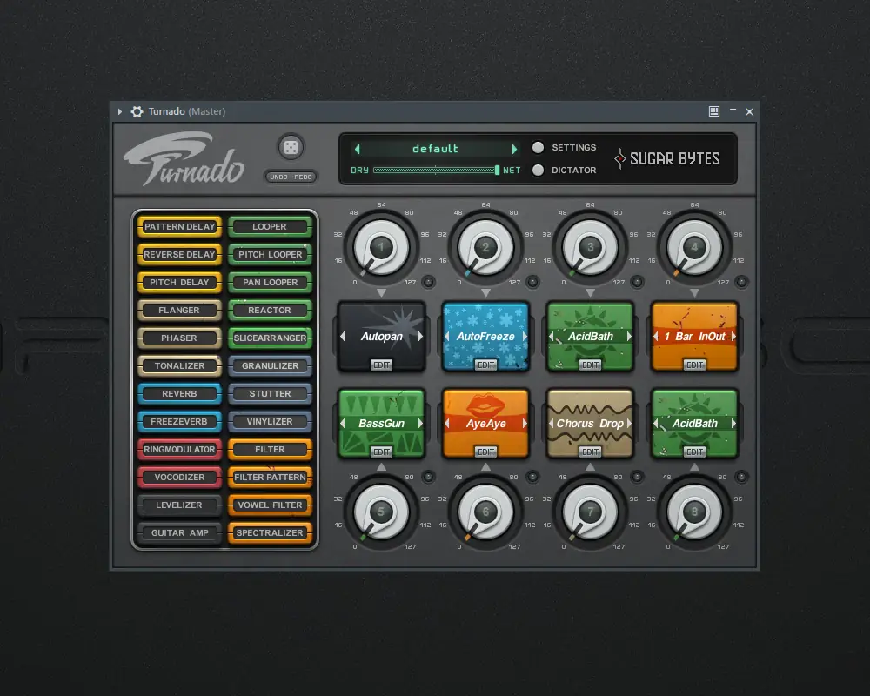Toggle the small LED button next to knob 2
This screenshot has width=870, height=696.
[x=532, y=282]
